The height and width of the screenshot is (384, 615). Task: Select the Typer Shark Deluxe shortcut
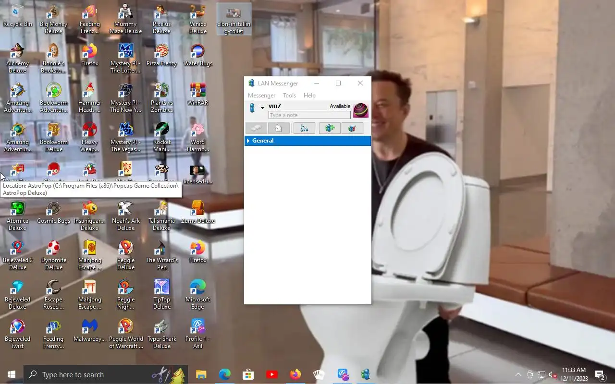tap(161, 334)
